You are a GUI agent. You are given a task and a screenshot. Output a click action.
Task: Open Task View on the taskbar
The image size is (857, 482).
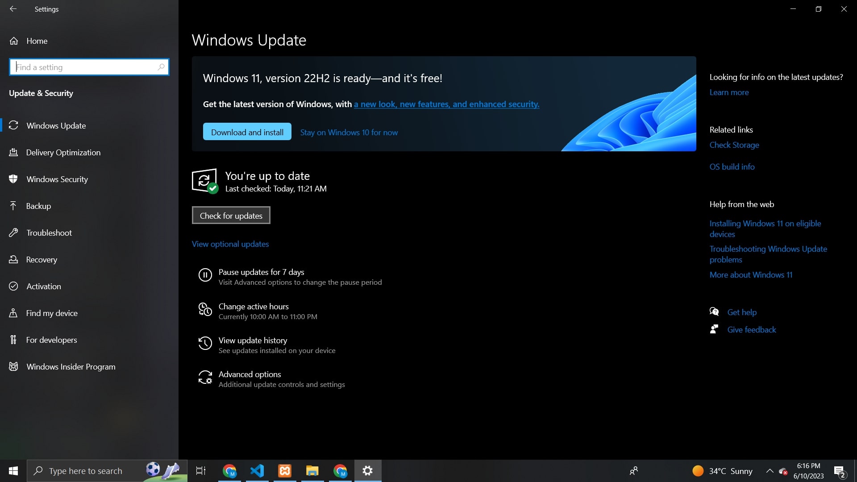tap(201, 471)
